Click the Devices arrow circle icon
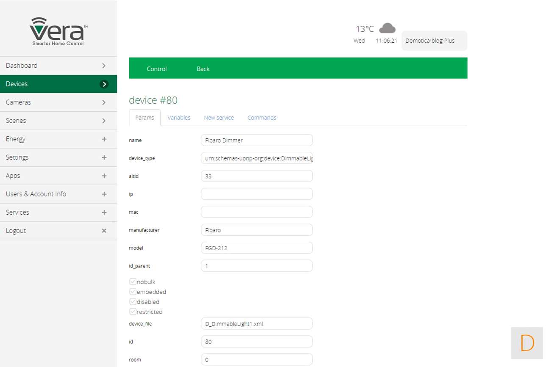The width and height of the screenshot is (551, 367). point(104,84)
